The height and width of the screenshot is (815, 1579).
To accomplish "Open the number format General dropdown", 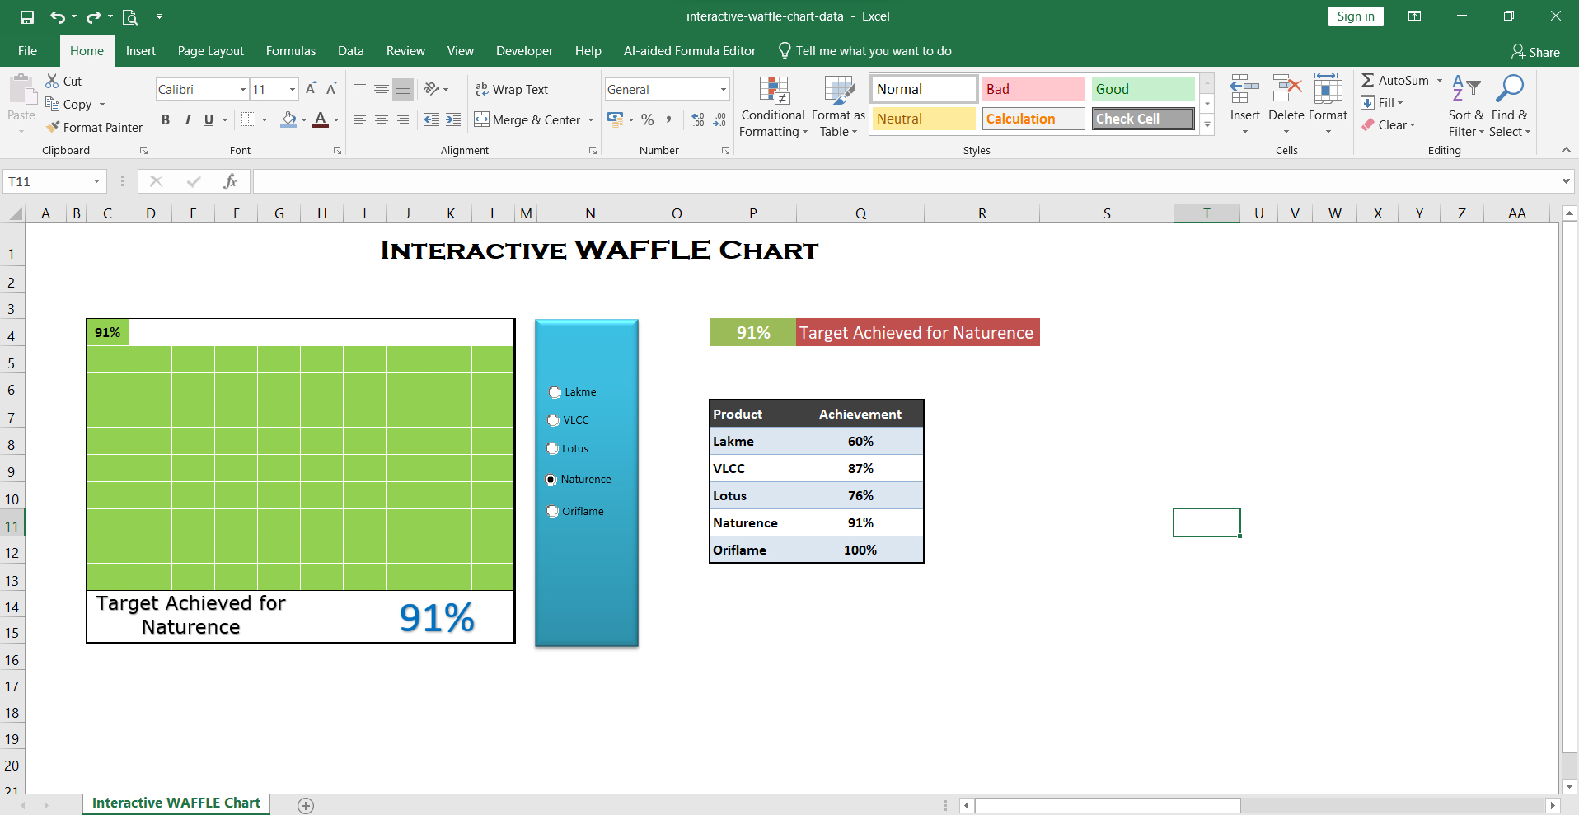I will tap(724, 89).
